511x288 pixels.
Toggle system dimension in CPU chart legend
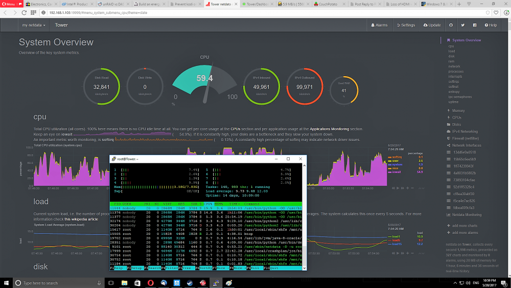tap(397, 164)
